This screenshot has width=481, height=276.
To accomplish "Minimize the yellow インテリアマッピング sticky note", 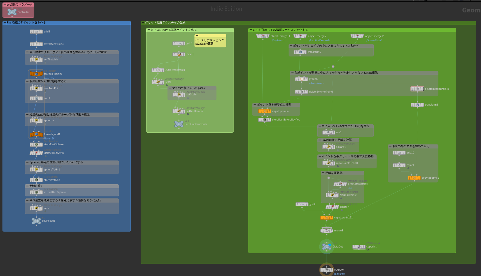I will click(197, 36).
